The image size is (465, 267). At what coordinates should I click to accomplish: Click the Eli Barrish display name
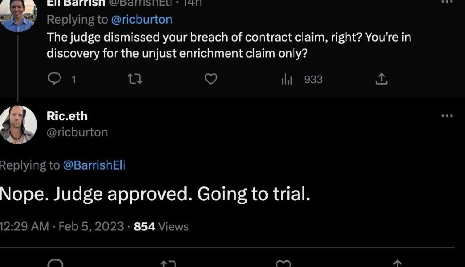click(x=76, y=4)
